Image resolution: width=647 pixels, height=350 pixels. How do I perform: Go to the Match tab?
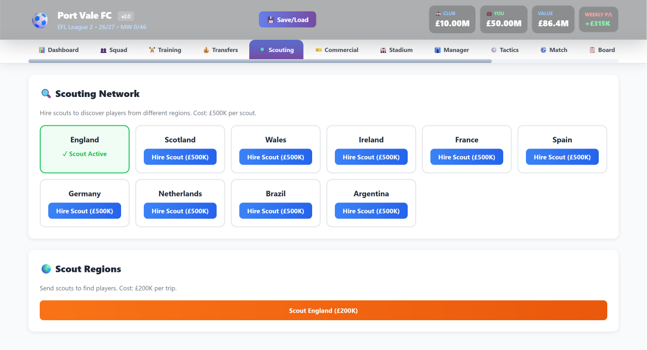click(554, 50)
